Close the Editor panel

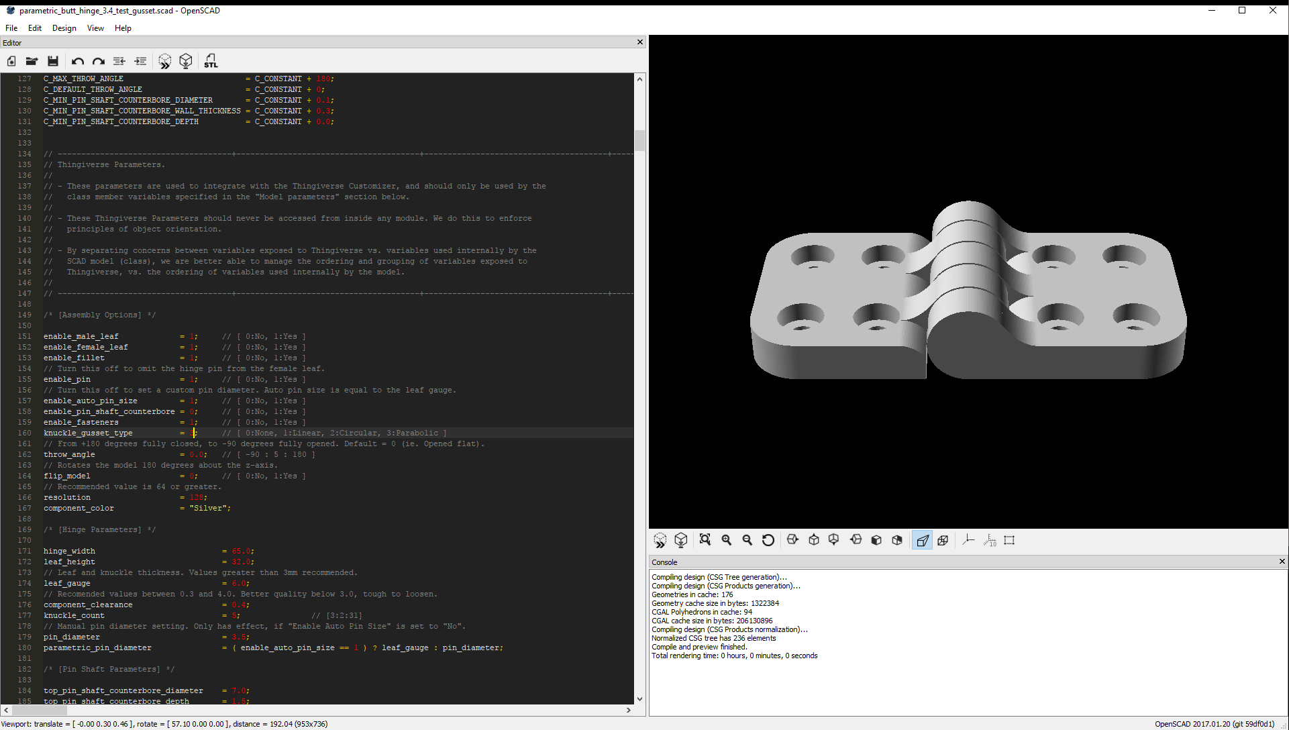(639, 42)
